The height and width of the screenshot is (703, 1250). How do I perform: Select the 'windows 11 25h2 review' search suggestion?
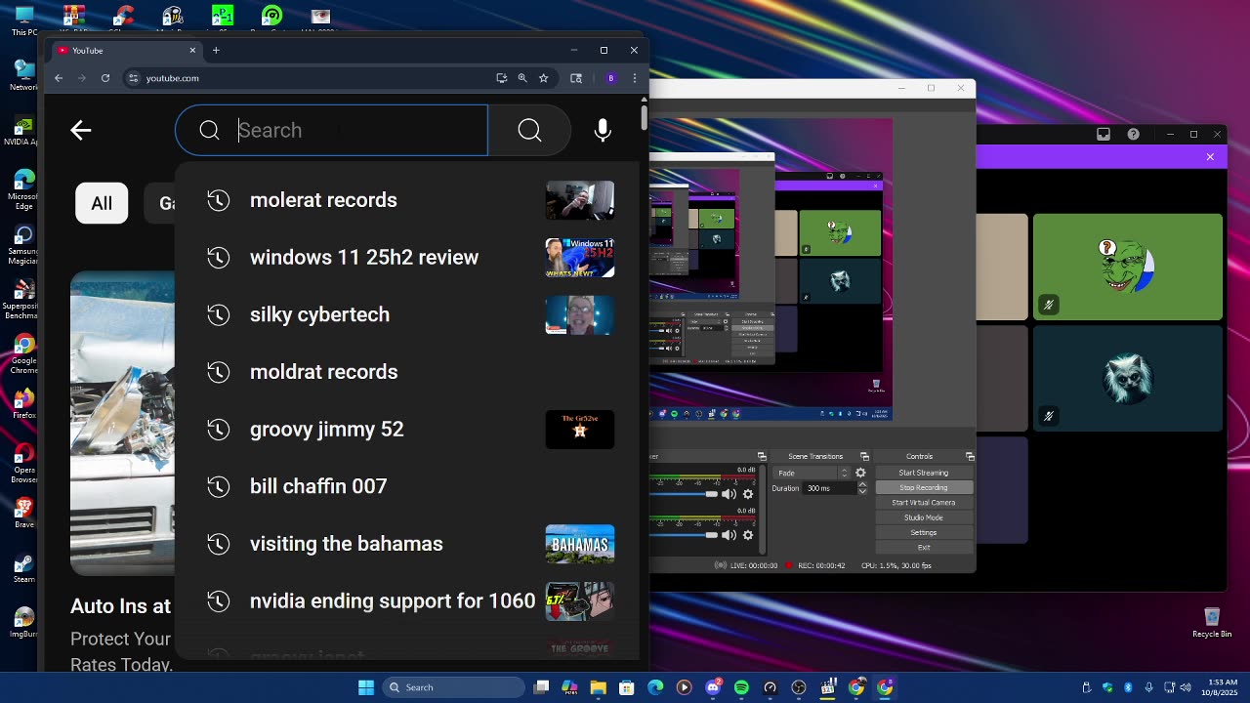click(x=363, y=257)
